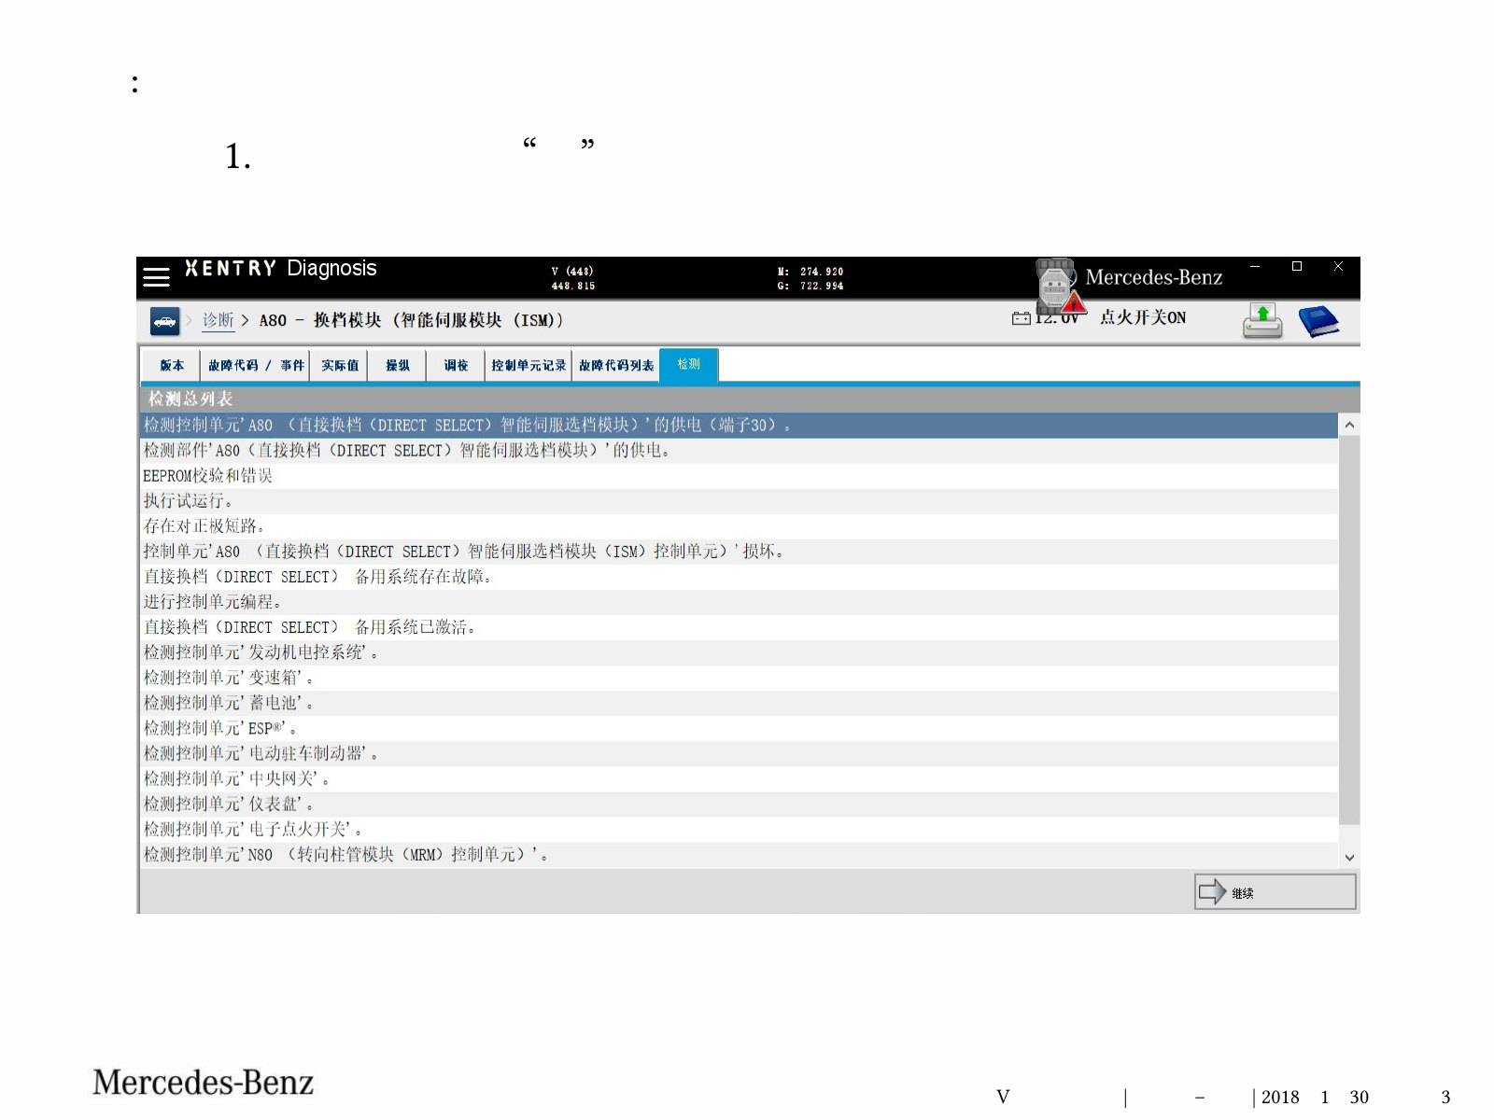Select "检测控制单元'蓄电池'" row

[x=739, y=703]
